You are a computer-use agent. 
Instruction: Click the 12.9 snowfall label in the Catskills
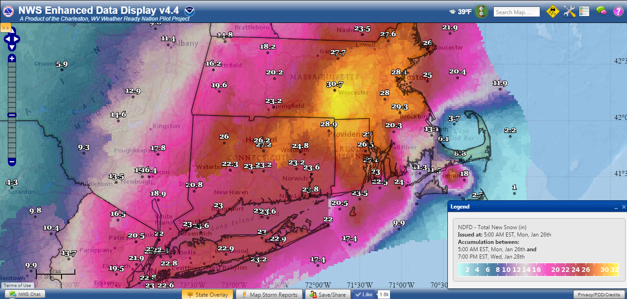(x=133, y=91)
